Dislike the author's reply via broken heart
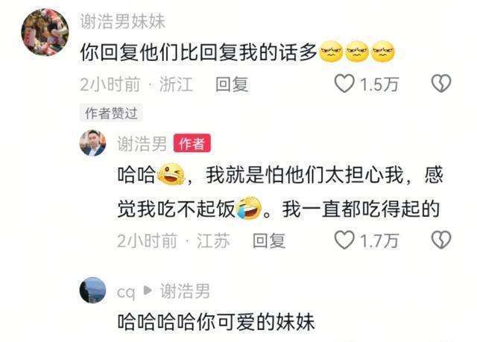Image resolution: width=477 pixels, height=342 pixels. pos(441,240)
